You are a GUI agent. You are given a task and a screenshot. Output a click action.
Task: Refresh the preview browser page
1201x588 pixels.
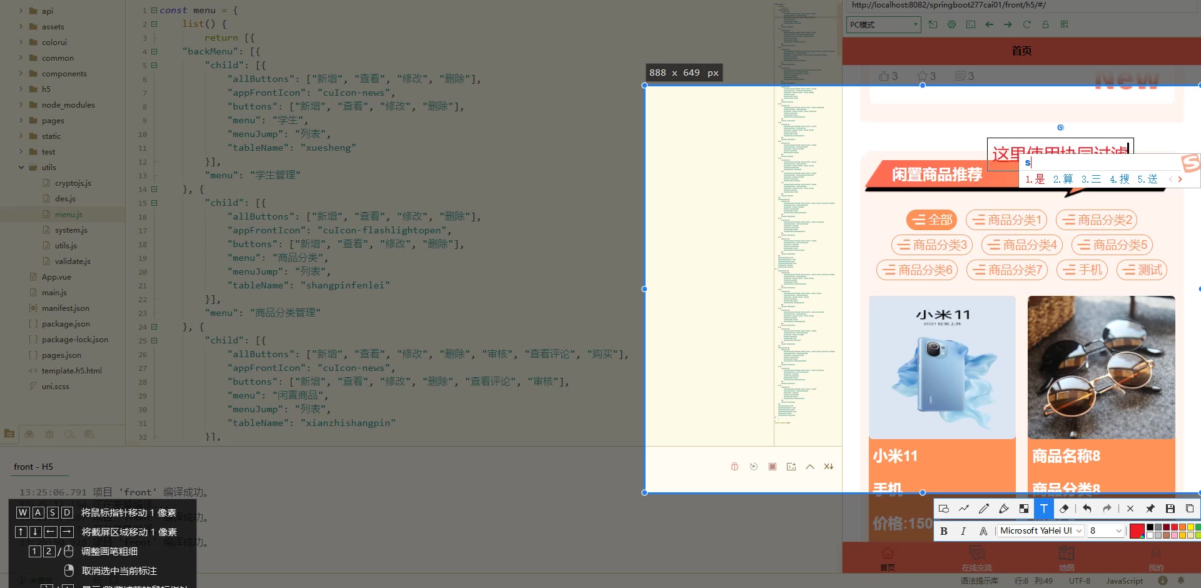(x=1026, y=24)
